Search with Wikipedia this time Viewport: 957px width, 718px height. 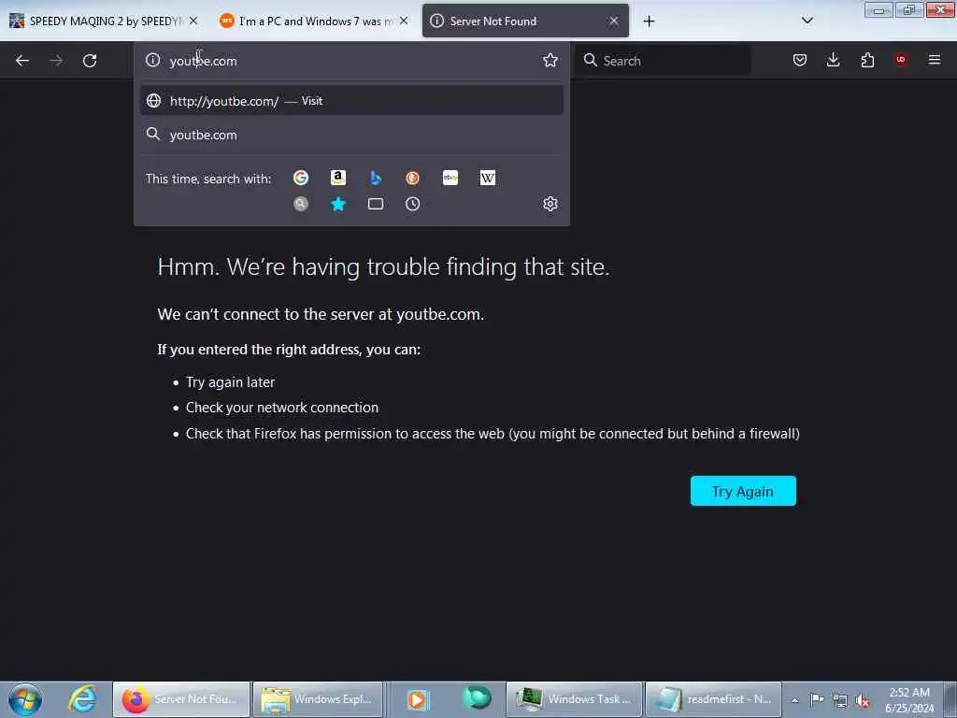pos(488,178)
